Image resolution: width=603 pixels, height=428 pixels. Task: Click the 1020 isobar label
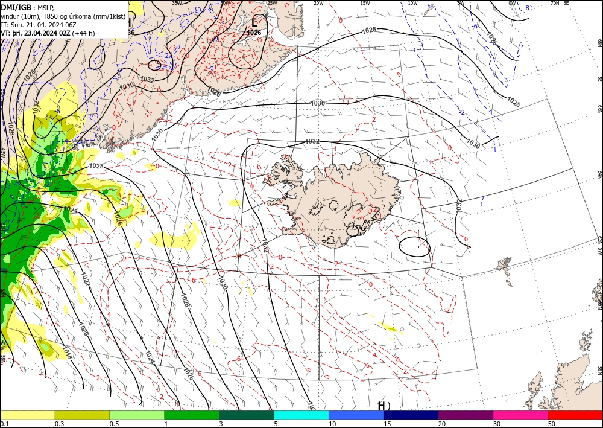pos(83,328)
